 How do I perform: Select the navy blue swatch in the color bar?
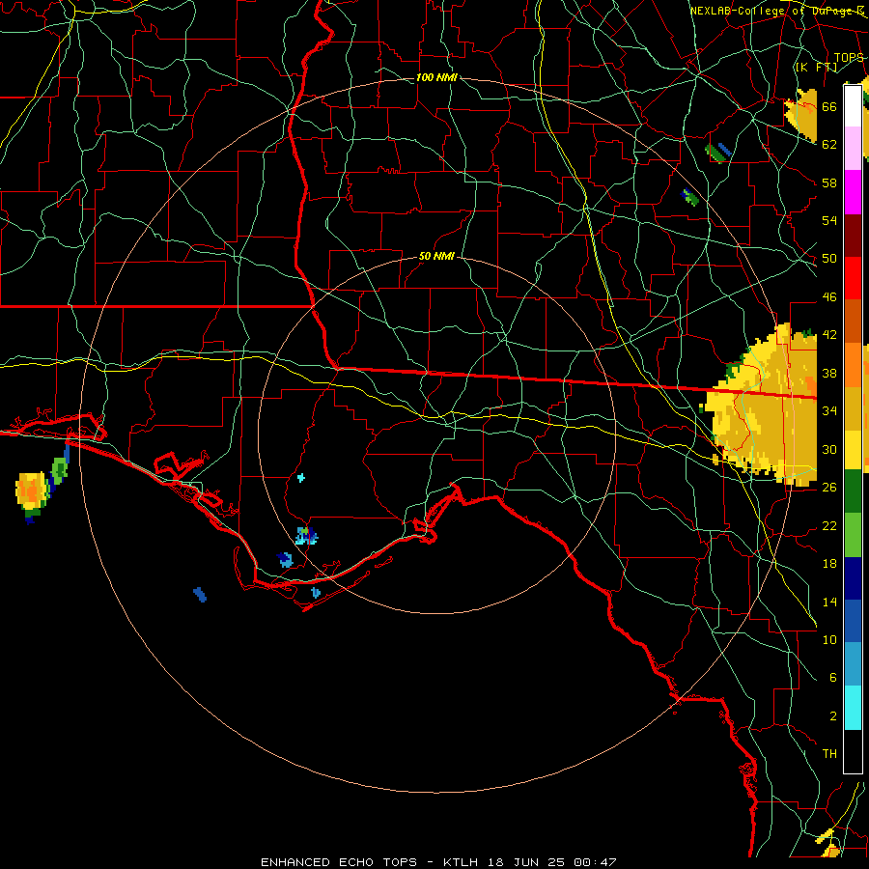[x=853, y=578]
